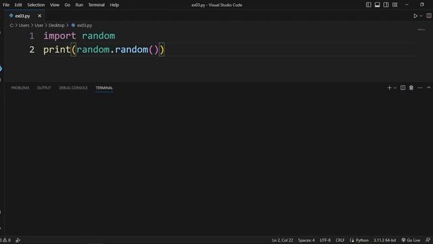Split the editor to the right
The width and height of the screenshot is (433, 244).
click(429, 16)
